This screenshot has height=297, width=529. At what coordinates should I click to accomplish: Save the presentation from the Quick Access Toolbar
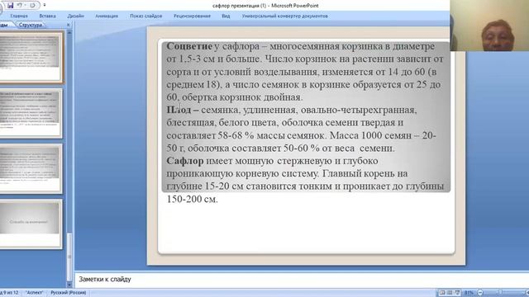[x=10, y=6]
